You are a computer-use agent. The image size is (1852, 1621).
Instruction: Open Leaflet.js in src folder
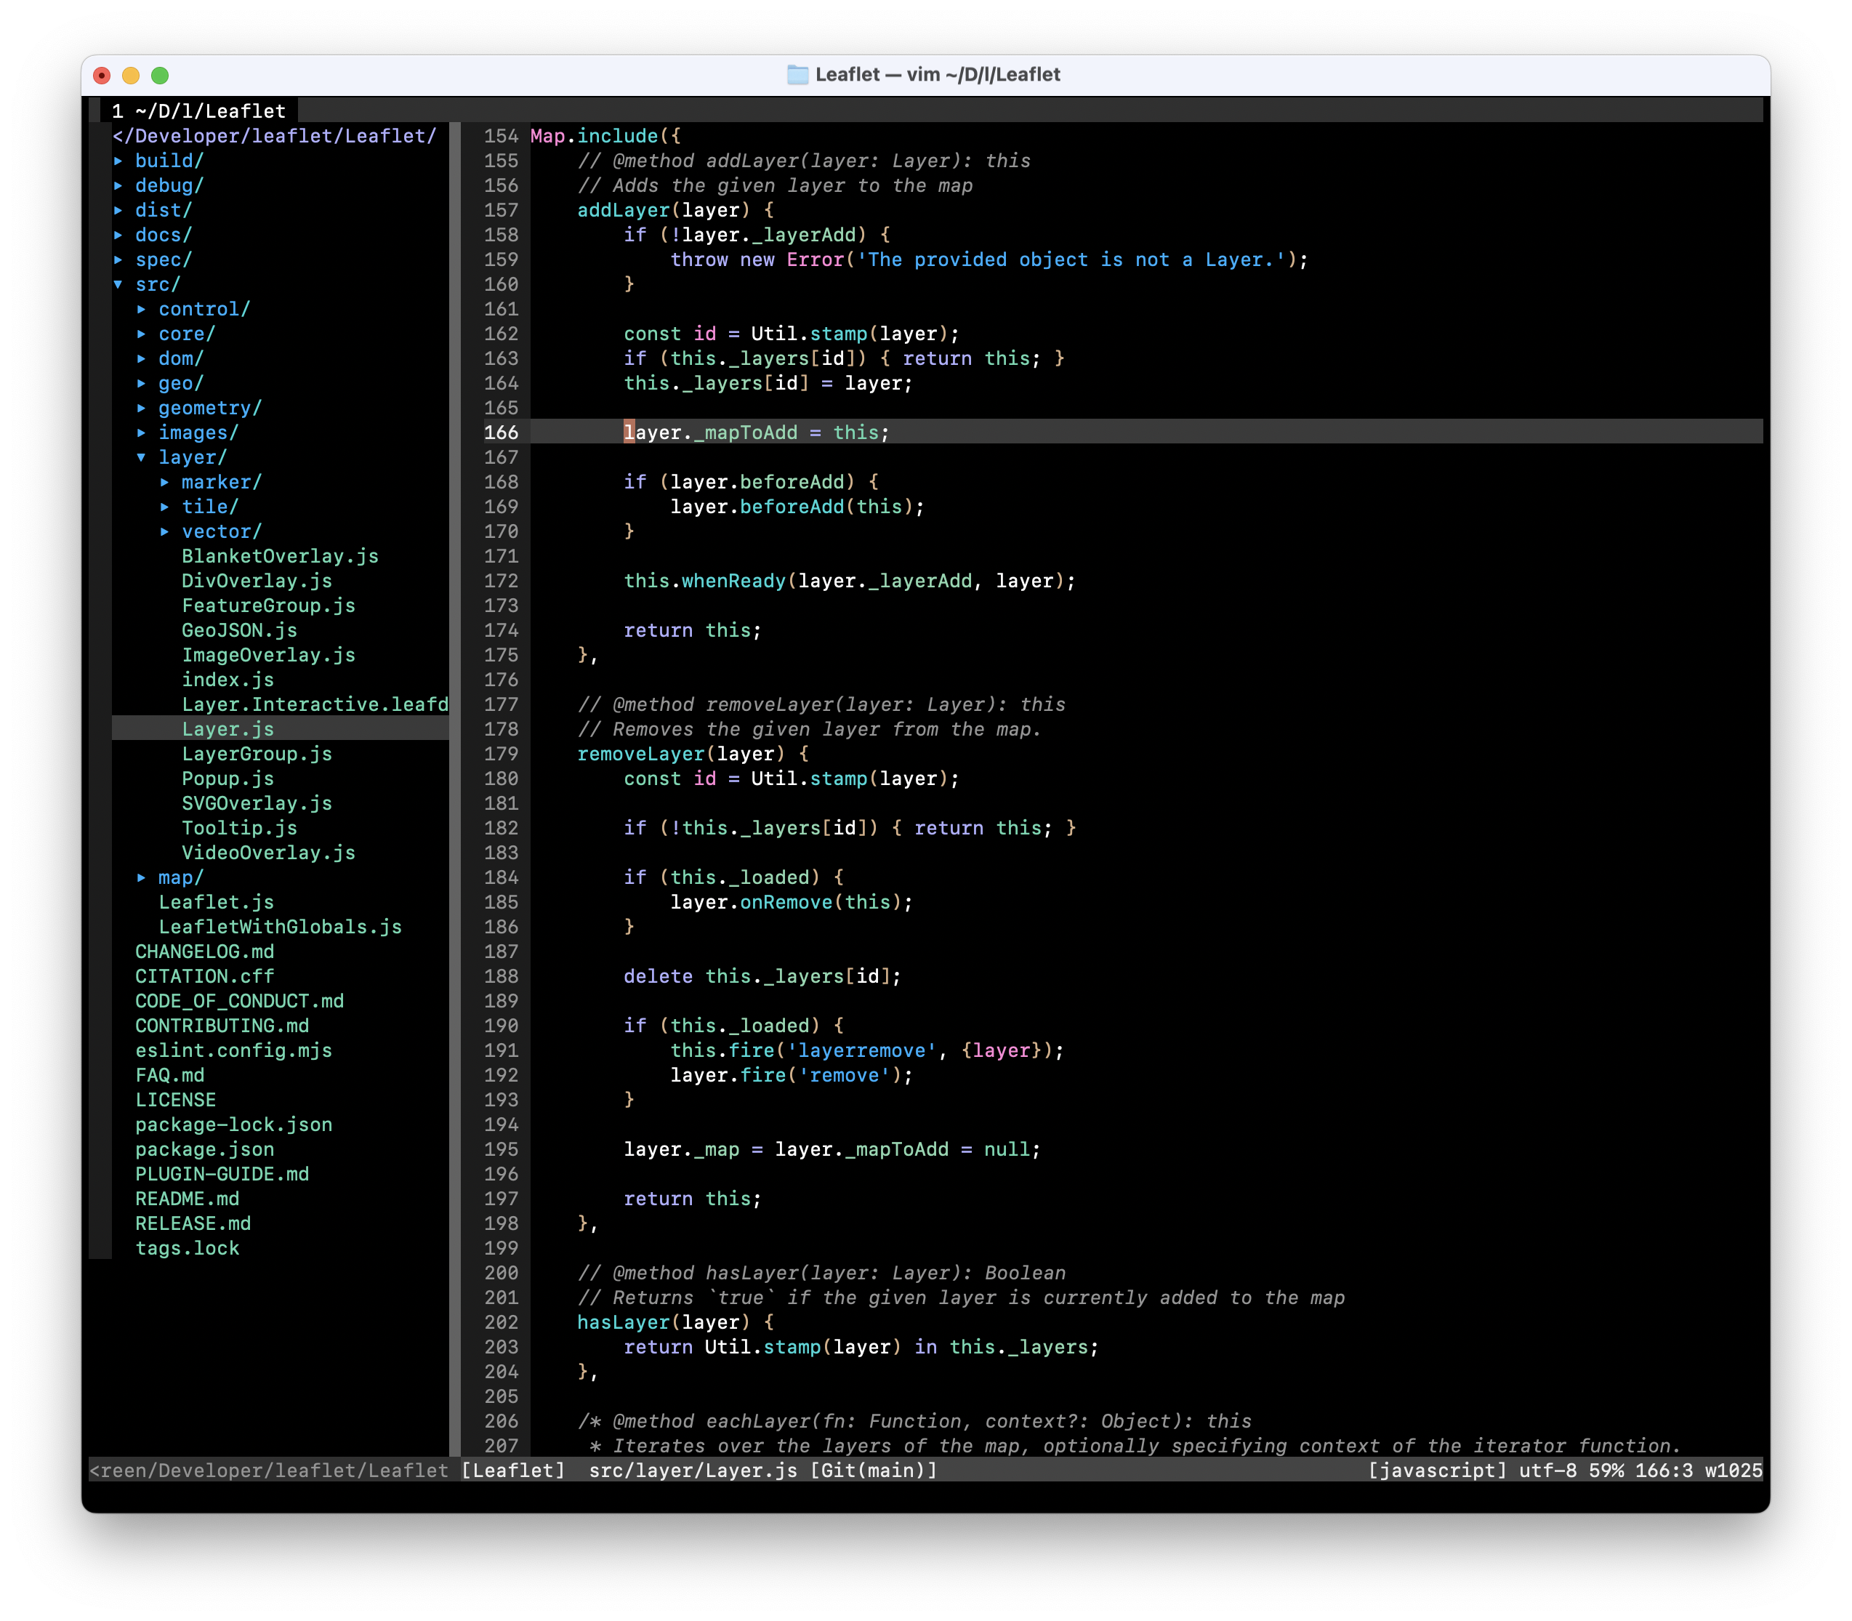coord(216,903)
